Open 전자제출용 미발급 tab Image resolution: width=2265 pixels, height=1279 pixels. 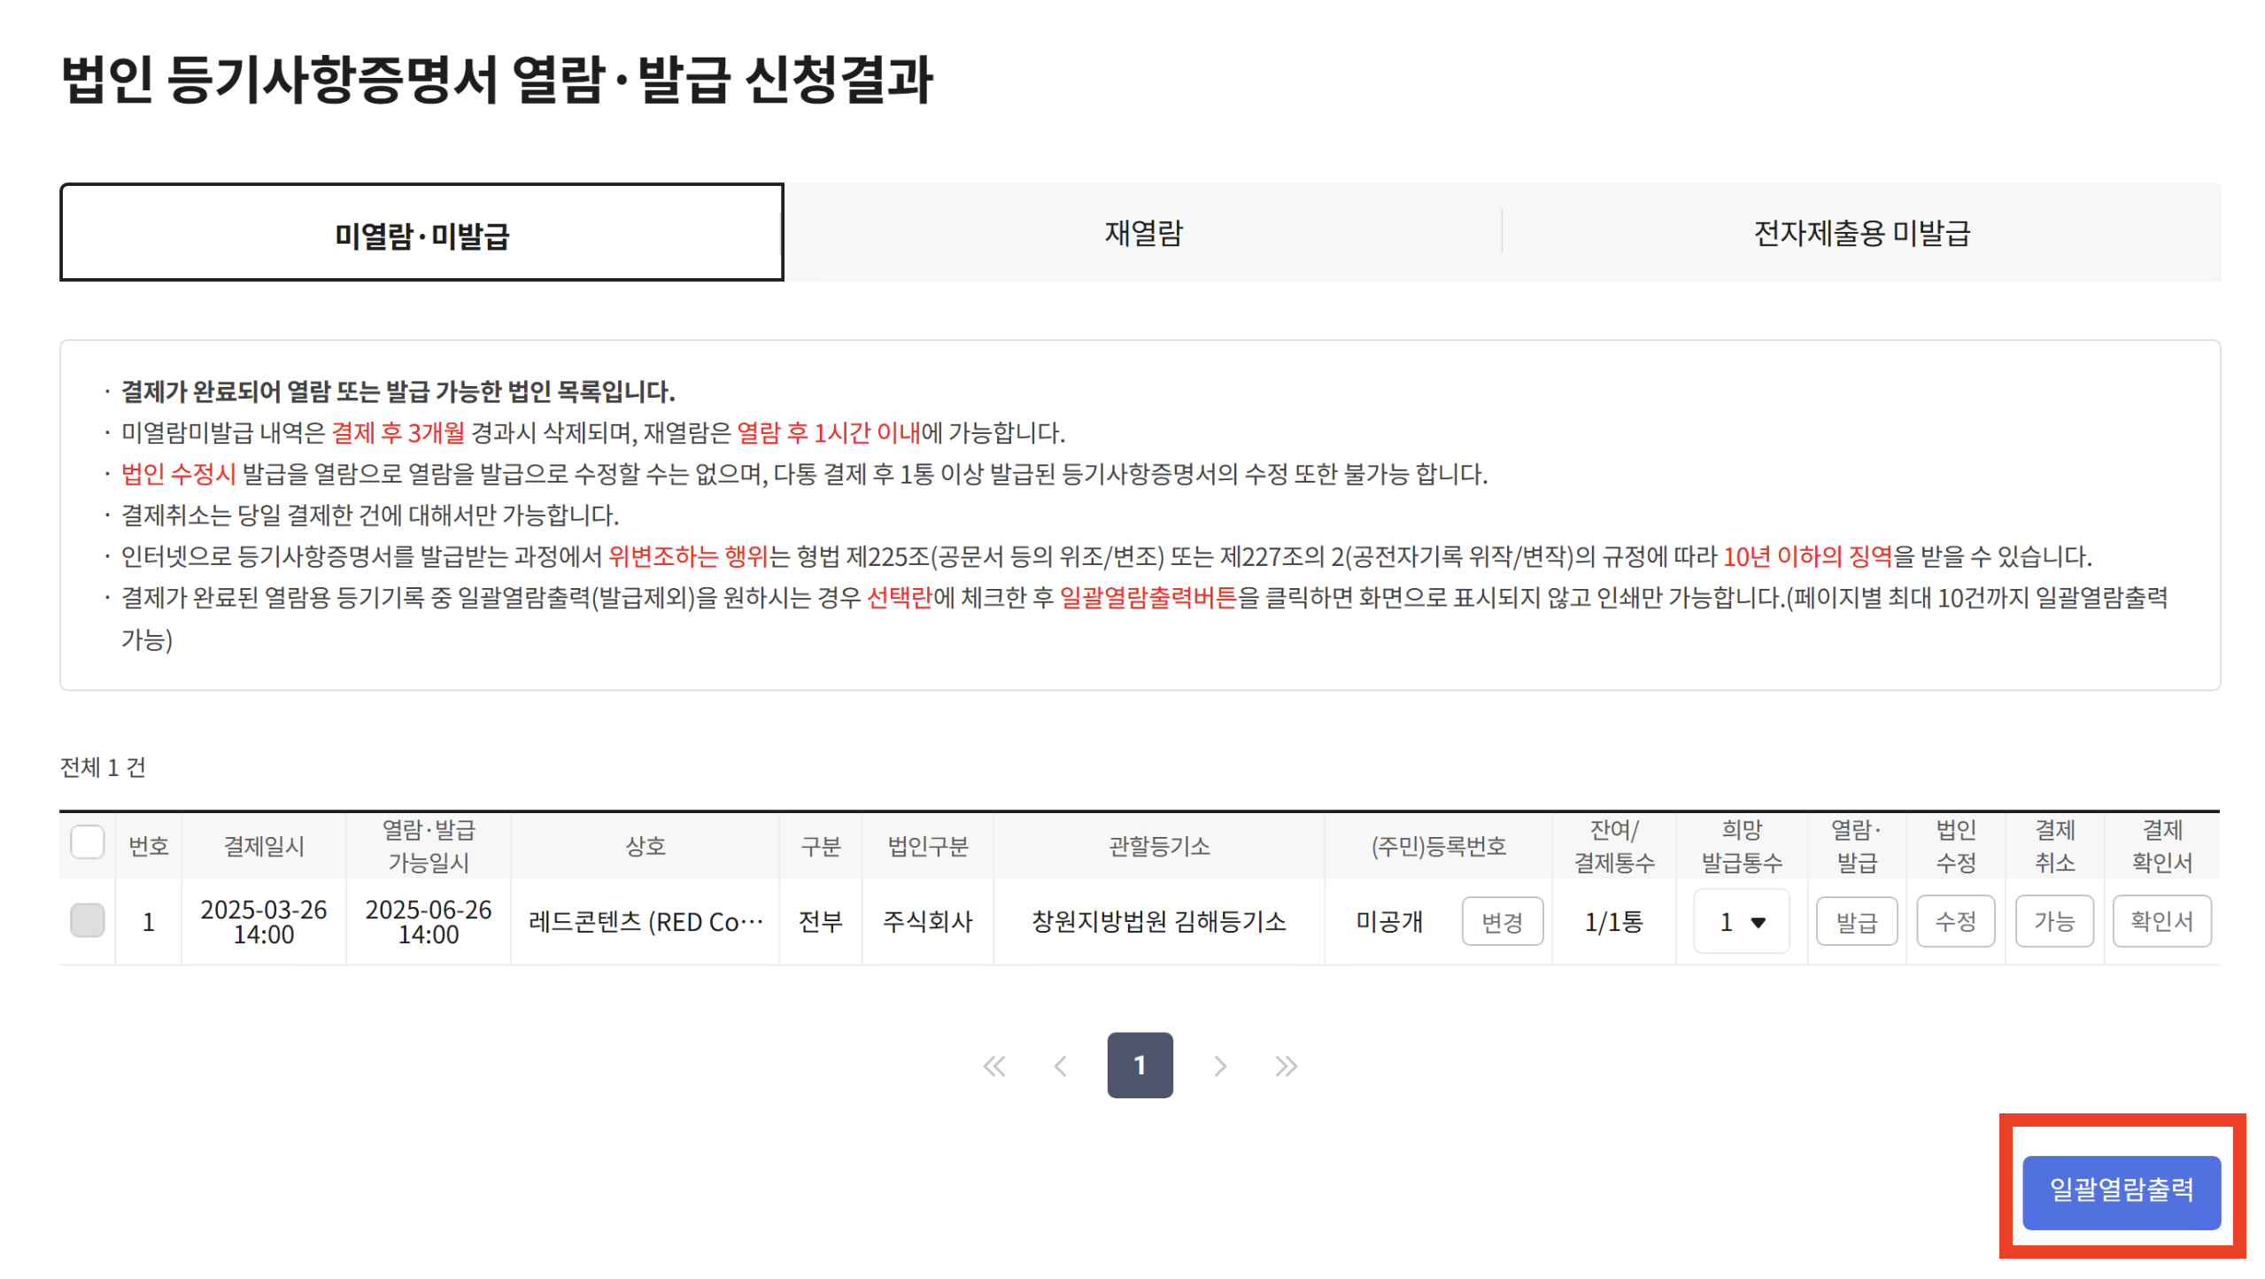[x=1860, y=233]
